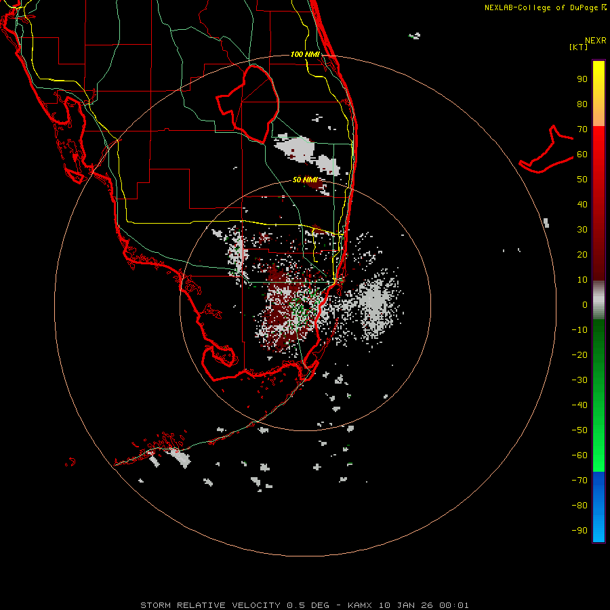This screenshot has height=610, width=610.
Task: Click the blue bottom segment of color bar
Action: coord(598,507)
